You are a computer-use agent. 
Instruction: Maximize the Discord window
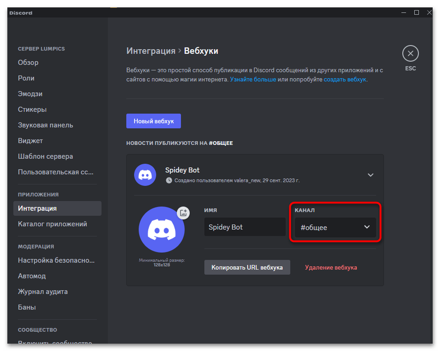pos(417,12)
